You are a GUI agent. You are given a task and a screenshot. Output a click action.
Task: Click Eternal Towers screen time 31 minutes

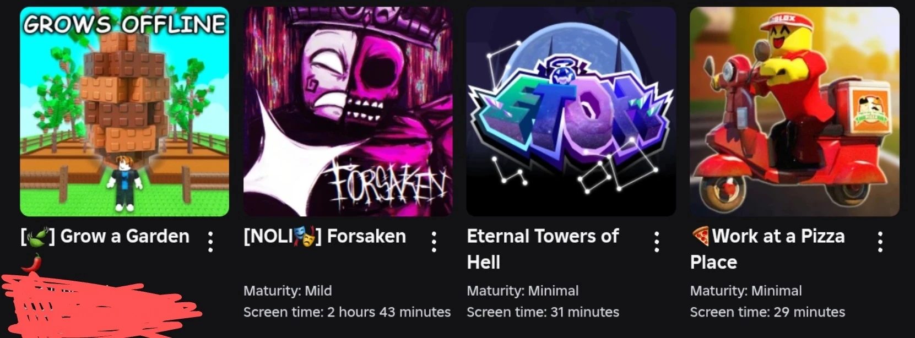(543, 312)
